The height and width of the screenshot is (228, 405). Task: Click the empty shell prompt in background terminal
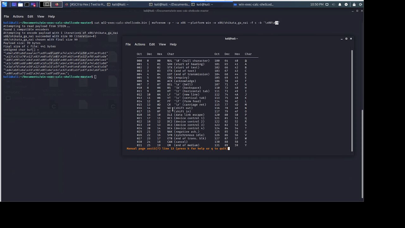49,77
